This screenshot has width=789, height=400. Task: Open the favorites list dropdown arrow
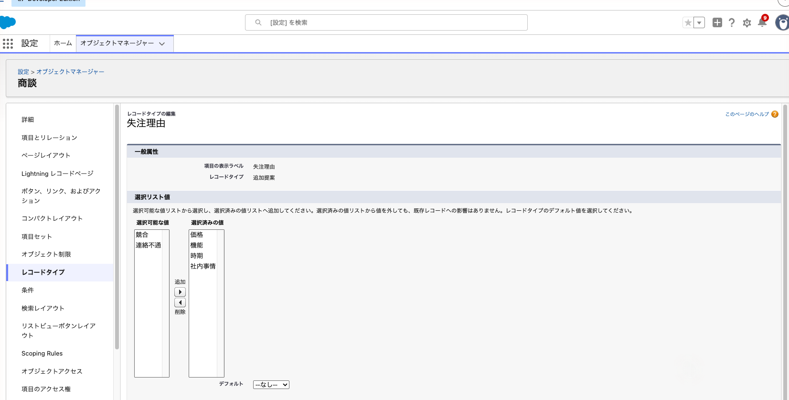[699, 22]
